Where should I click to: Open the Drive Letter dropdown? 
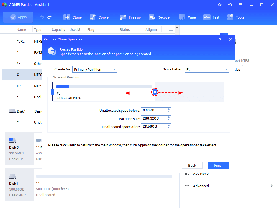coord(207,69)
